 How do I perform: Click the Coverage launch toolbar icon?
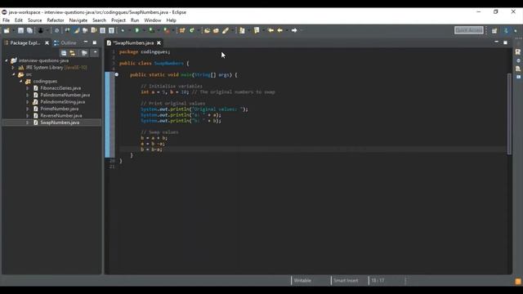[152, 30]
